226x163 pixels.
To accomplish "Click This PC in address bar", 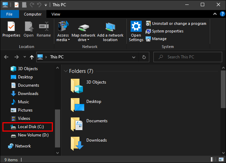I will pyautogui.click(x=57, y=57).
